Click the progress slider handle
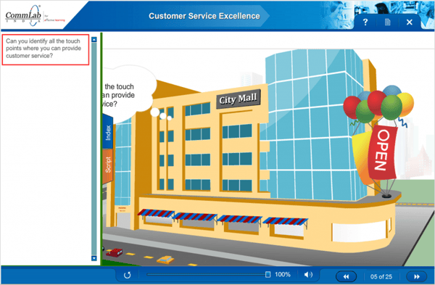Screen dimensions: 435x285 click(x=268, y=274)
